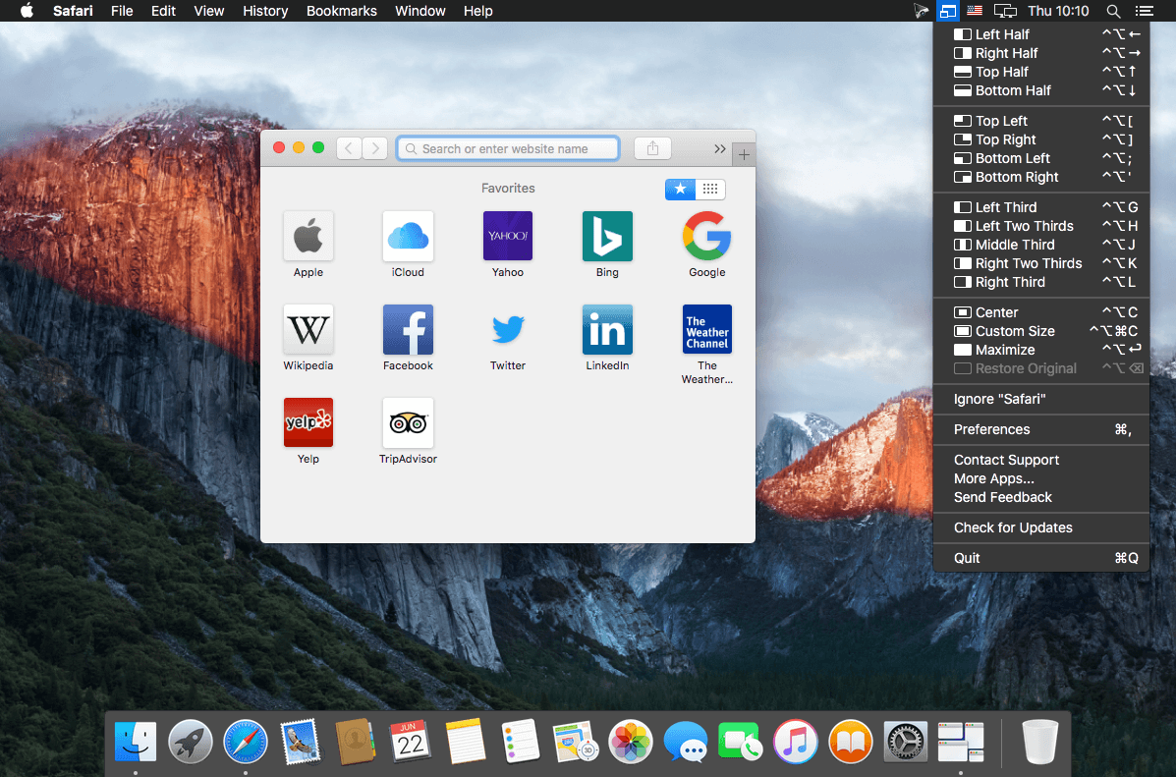Select Top Left window position

click(1041, 121)
